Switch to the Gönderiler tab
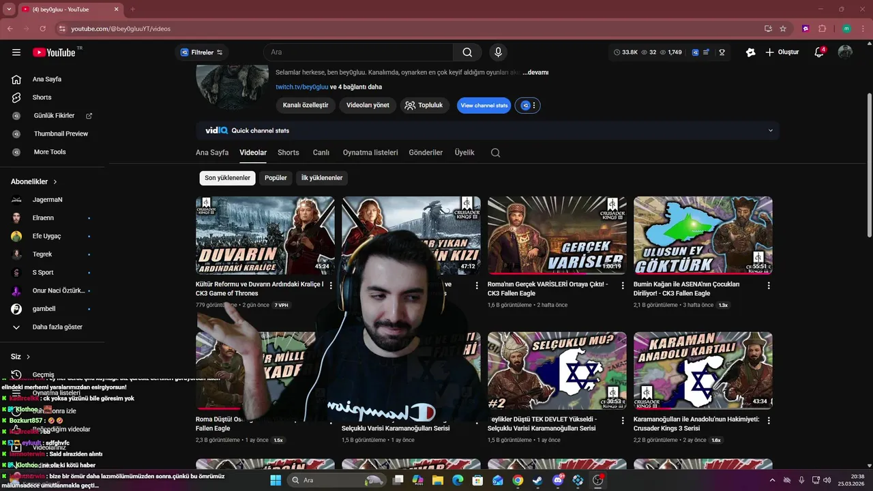The width and height of the screenshot is (873, 491). pos(426,153)
